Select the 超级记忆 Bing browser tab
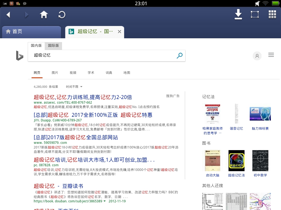This screenshot has height=210, width=281. click(x=95, y=32)
